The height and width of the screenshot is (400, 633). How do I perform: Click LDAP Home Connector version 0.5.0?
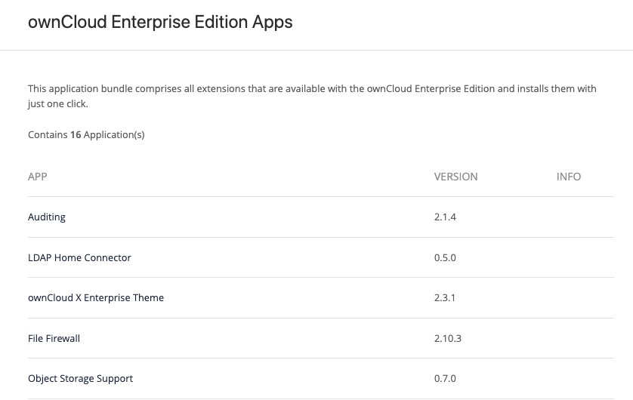click(x=445, y=257)
